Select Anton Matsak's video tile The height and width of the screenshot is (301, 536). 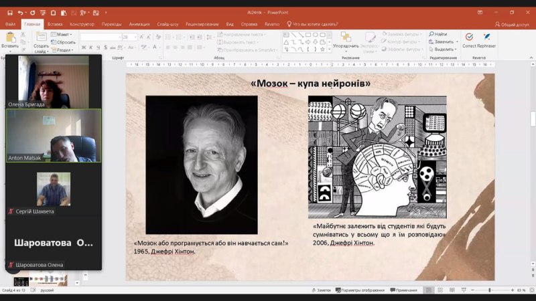point(54,136)
